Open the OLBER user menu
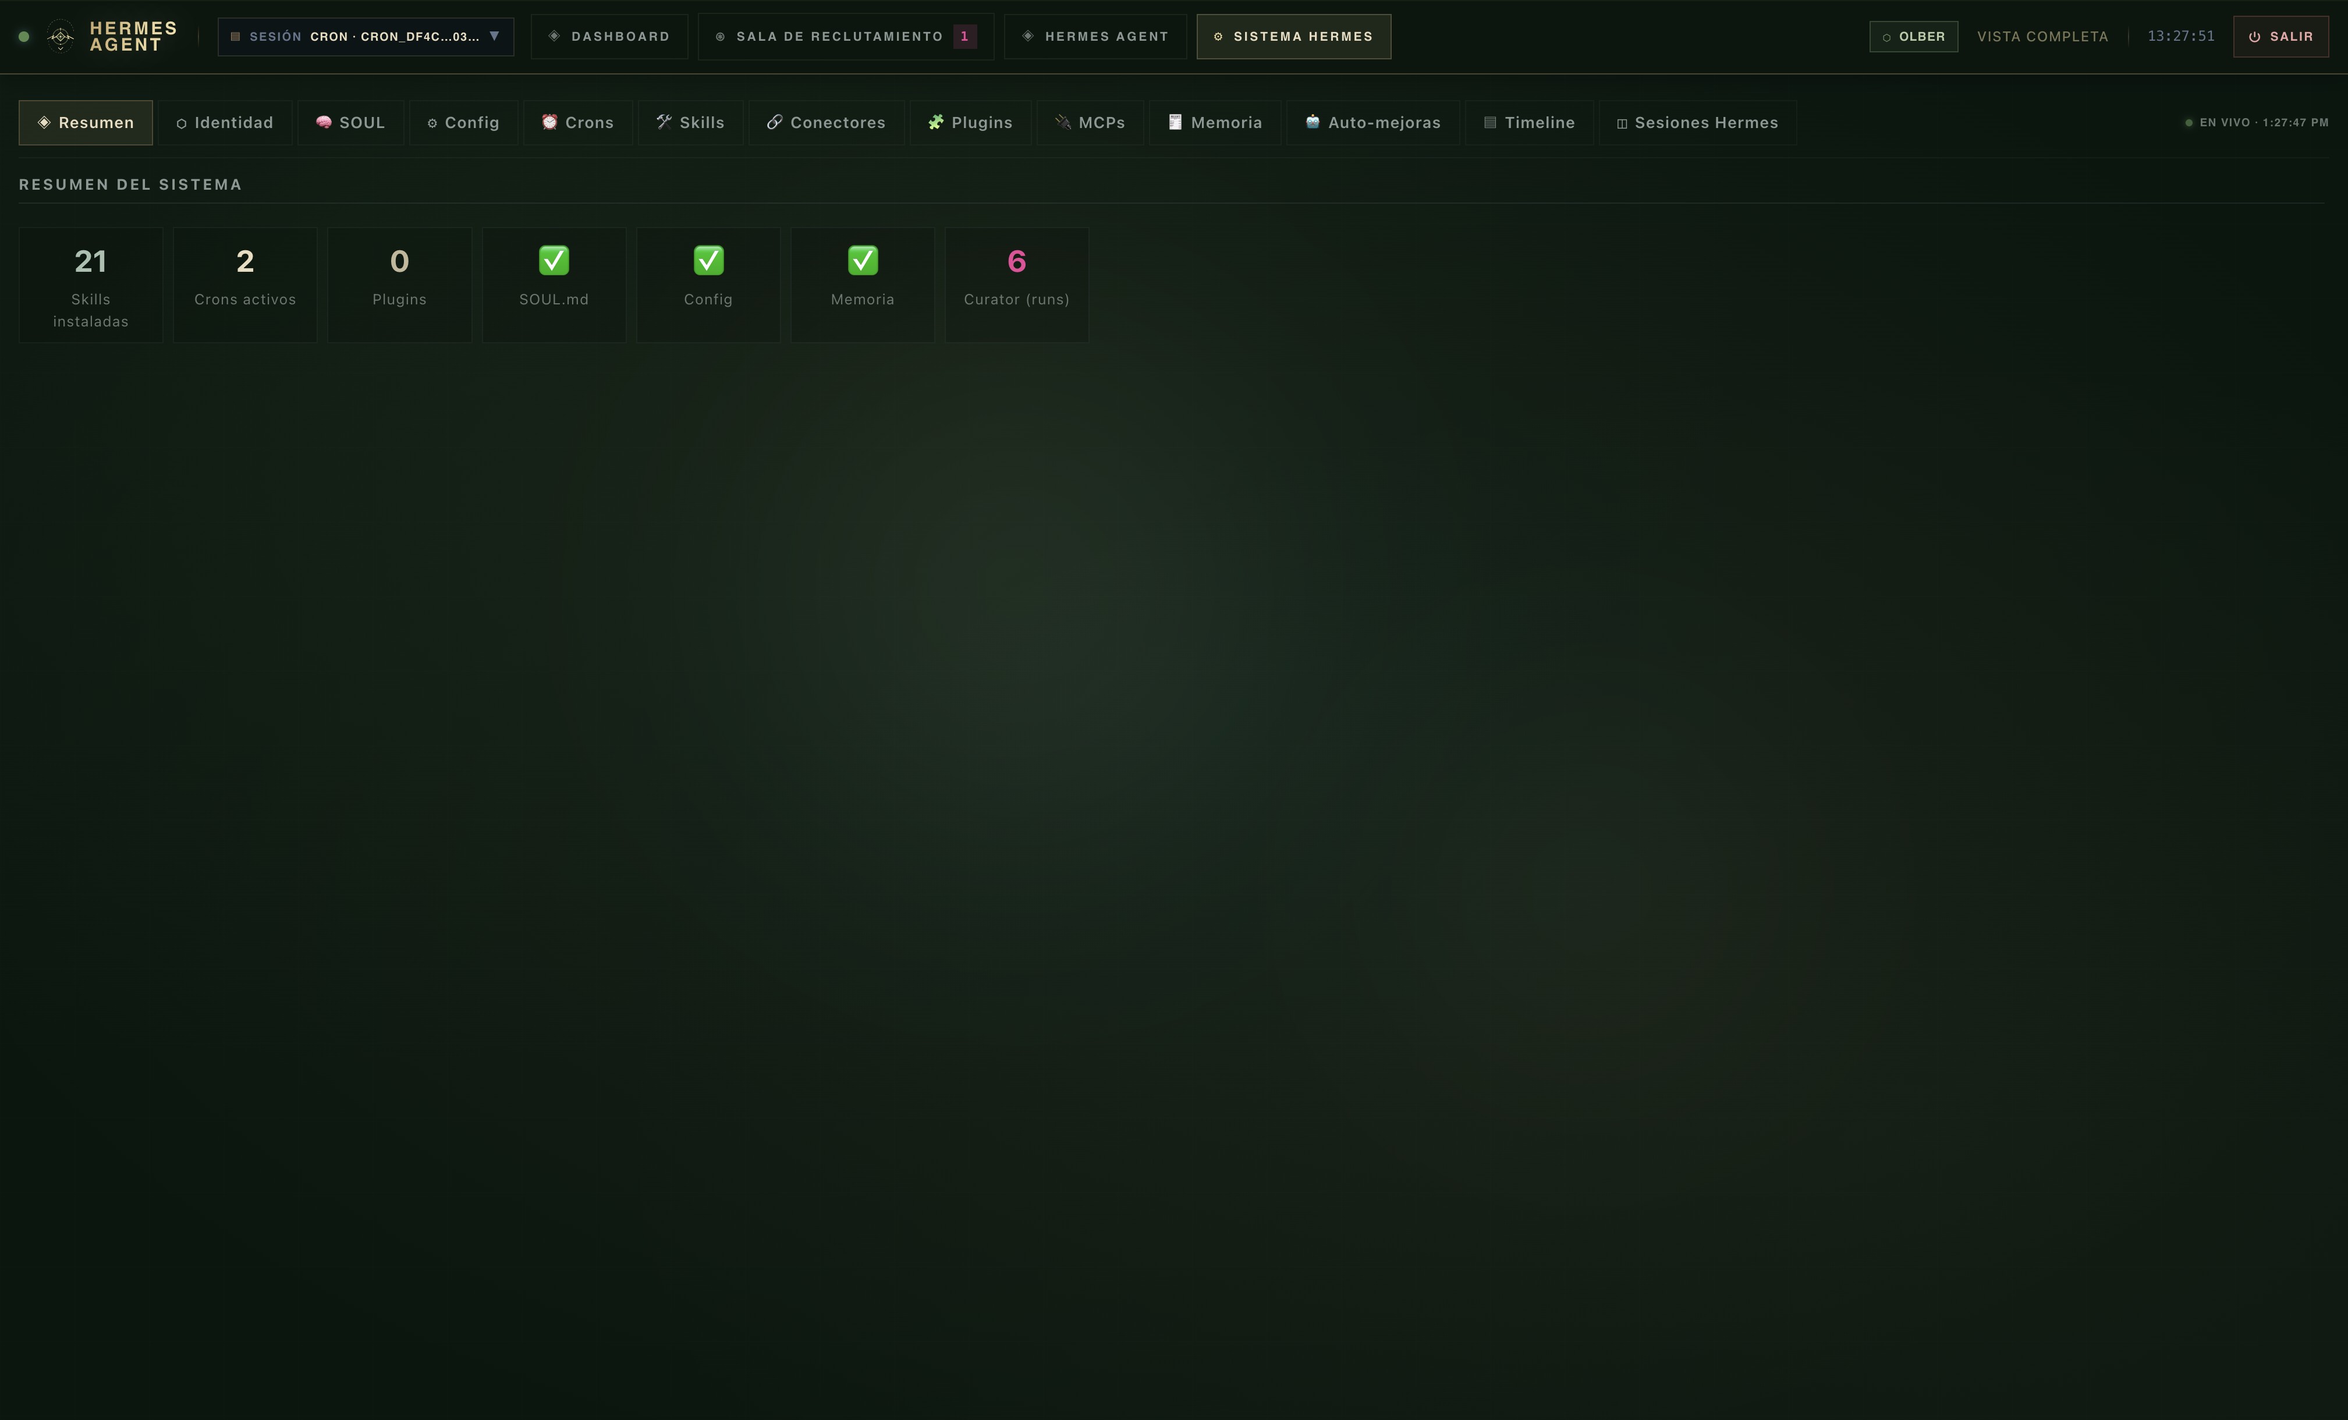Image resolution: width=2348 pixels, height=1420 pixels. (x=1913, y=36)
